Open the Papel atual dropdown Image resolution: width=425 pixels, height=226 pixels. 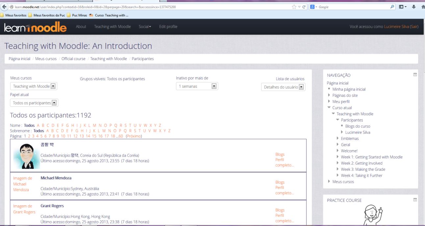coord(34,103)
